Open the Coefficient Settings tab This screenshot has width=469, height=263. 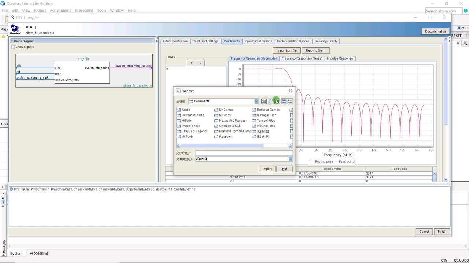206,41
